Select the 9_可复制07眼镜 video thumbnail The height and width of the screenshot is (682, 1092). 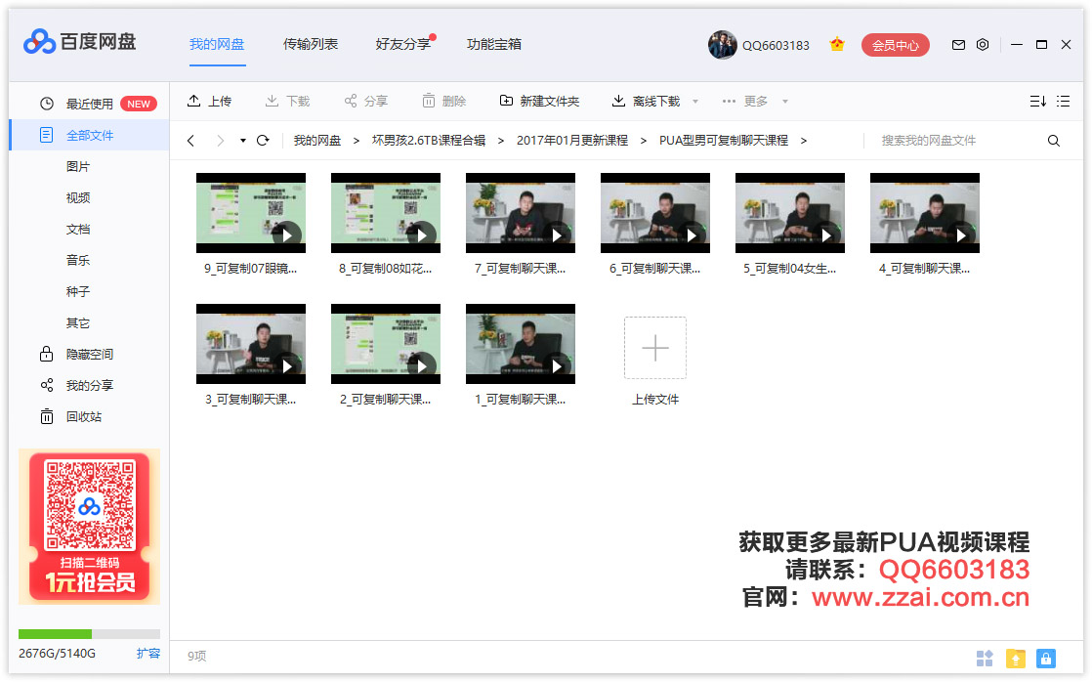[251, 213]
